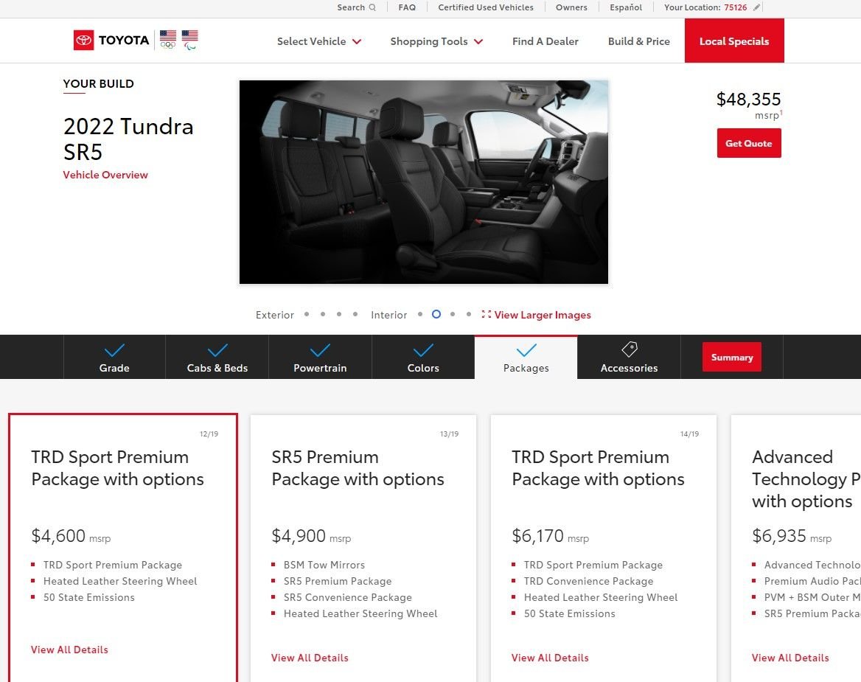Click the "YOUR BUILD" heading

98,83
